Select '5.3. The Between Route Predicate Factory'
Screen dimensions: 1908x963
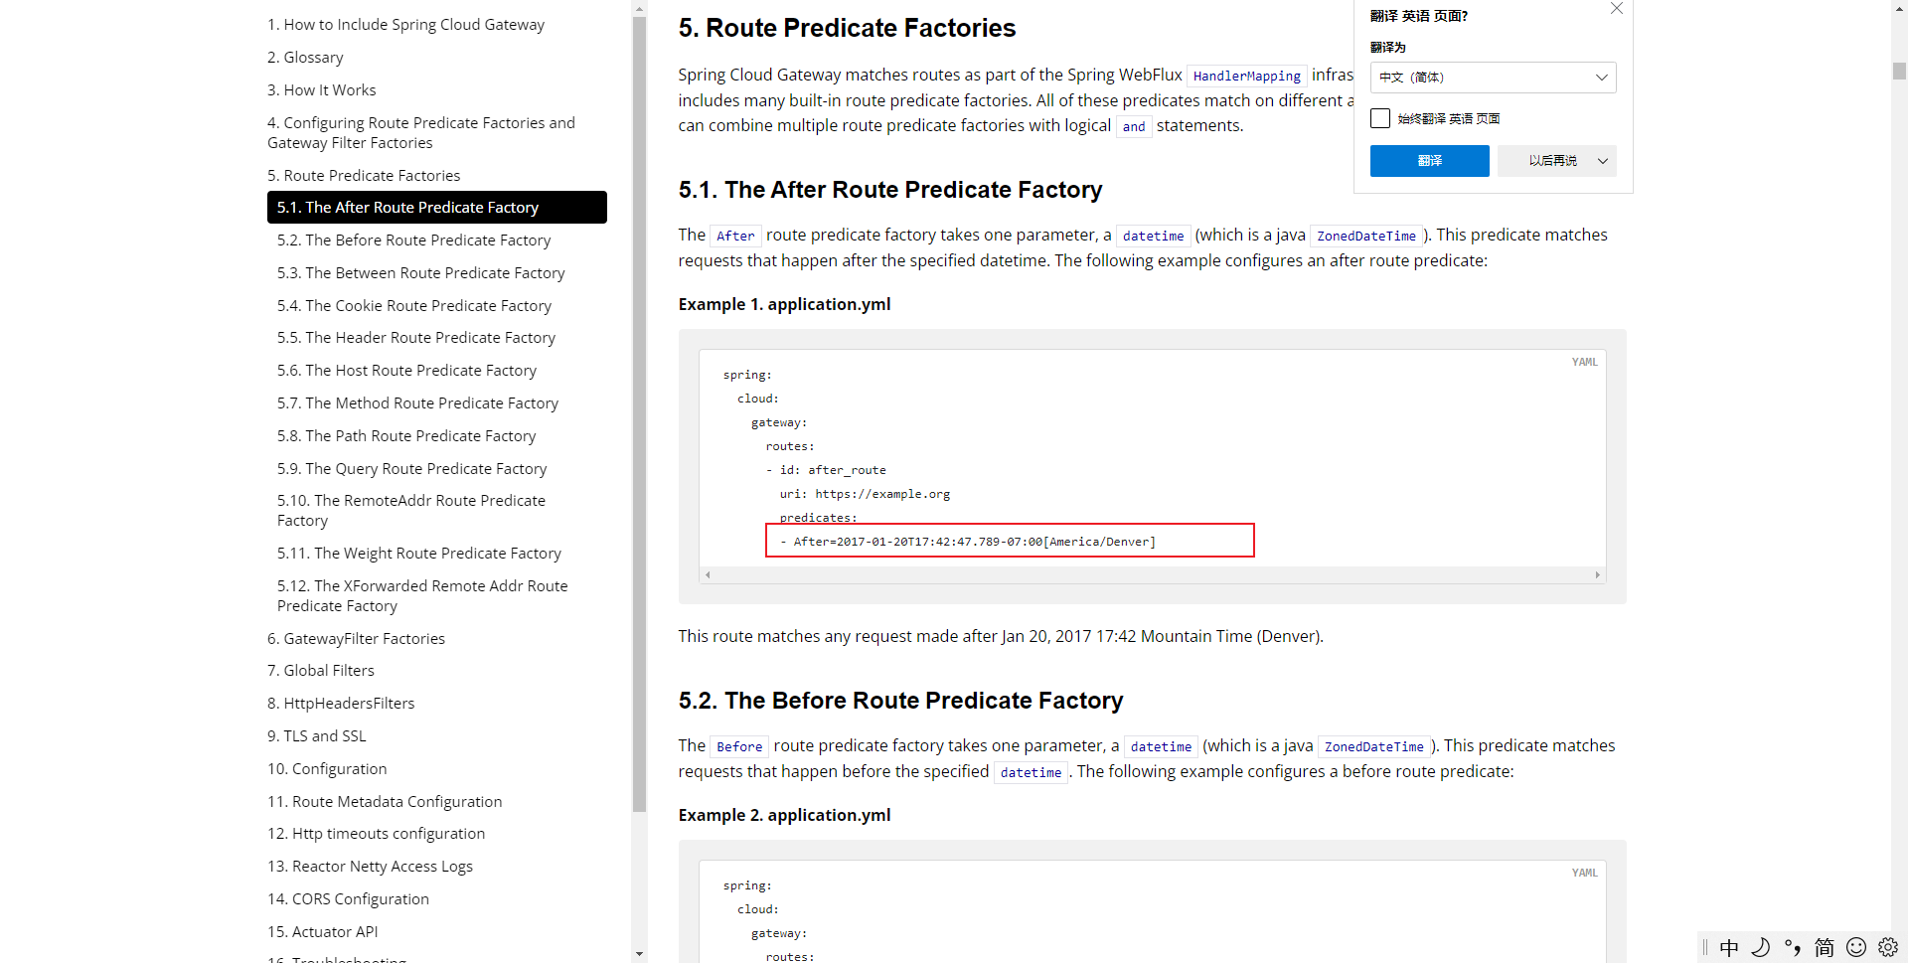420,273
